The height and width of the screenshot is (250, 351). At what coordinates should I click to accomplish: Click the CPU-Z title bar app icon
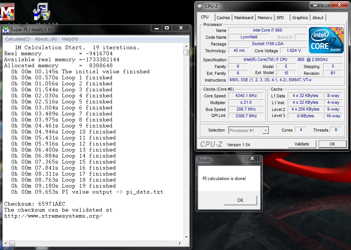click(200, 6)
